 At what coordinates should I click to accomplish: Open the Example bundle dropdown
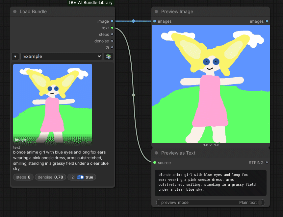(x=61, y=57)
